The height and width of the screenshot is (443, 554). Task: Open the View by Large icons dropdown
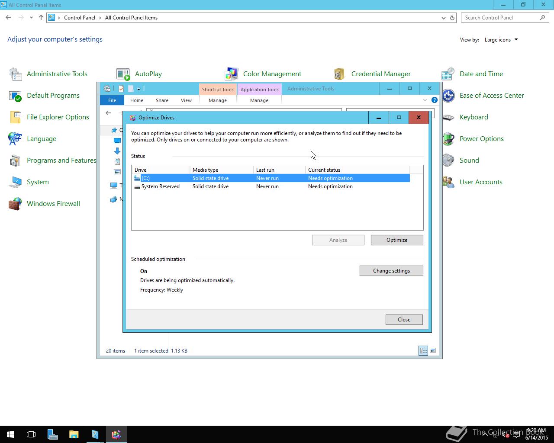pos(501,40)
